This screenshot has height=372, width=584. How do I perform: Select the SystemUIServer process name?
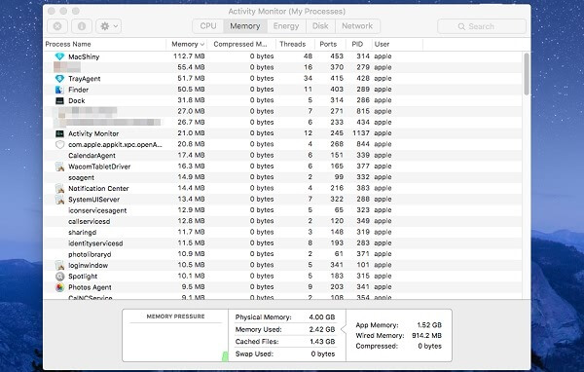(93, 200)
